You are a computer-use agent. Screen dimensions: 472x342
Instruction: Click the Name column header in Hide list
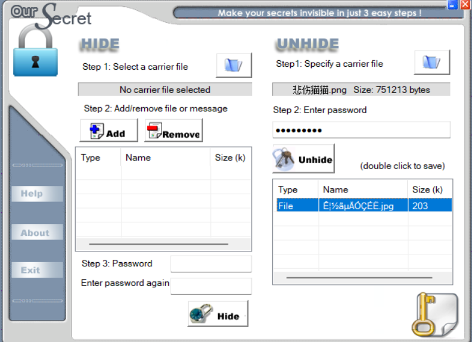coord(166,157)
